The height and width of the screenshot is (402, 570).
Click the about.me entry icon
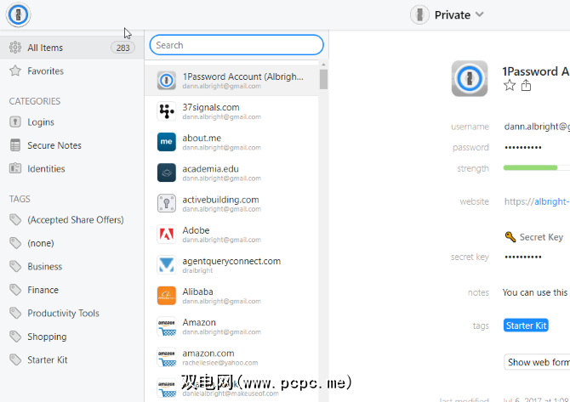pyautogui.click(x=167, y=142)
